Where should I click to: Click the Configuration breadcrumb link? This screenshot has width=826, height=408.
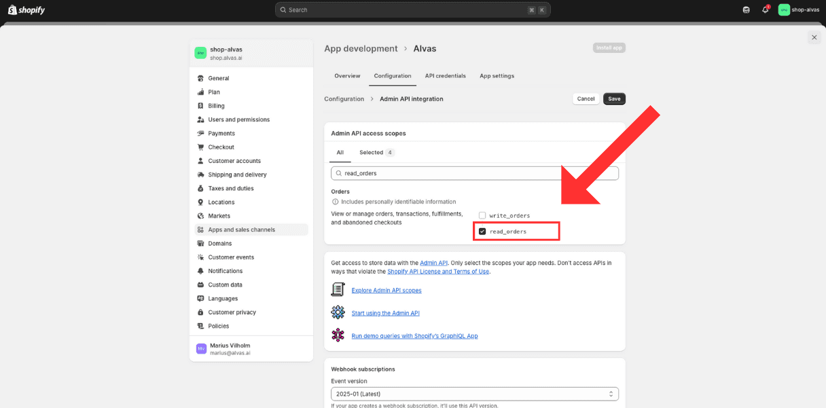pos(344,99)
